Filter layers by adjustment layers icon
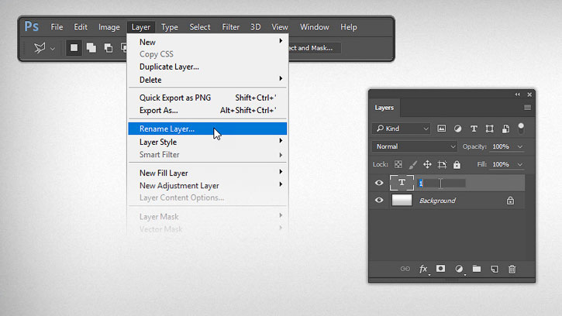 pos(457,129)
